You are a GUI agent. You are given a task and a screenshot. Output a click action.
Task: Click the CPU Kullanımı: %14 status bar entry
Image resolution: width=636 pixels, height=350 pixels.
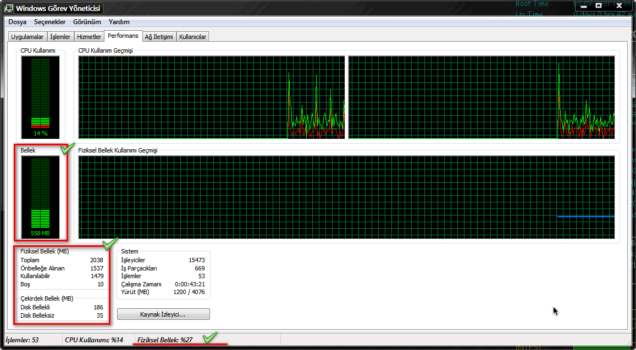pyautogui.click(x=93, y=340)
